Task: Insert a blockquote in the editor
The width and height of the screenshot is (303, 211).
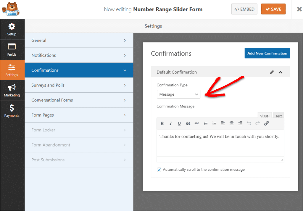Action: tap(188, 123)
